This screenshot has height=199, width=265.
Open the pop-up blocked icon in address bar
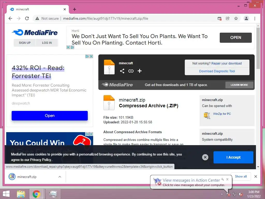coord(219,19)
